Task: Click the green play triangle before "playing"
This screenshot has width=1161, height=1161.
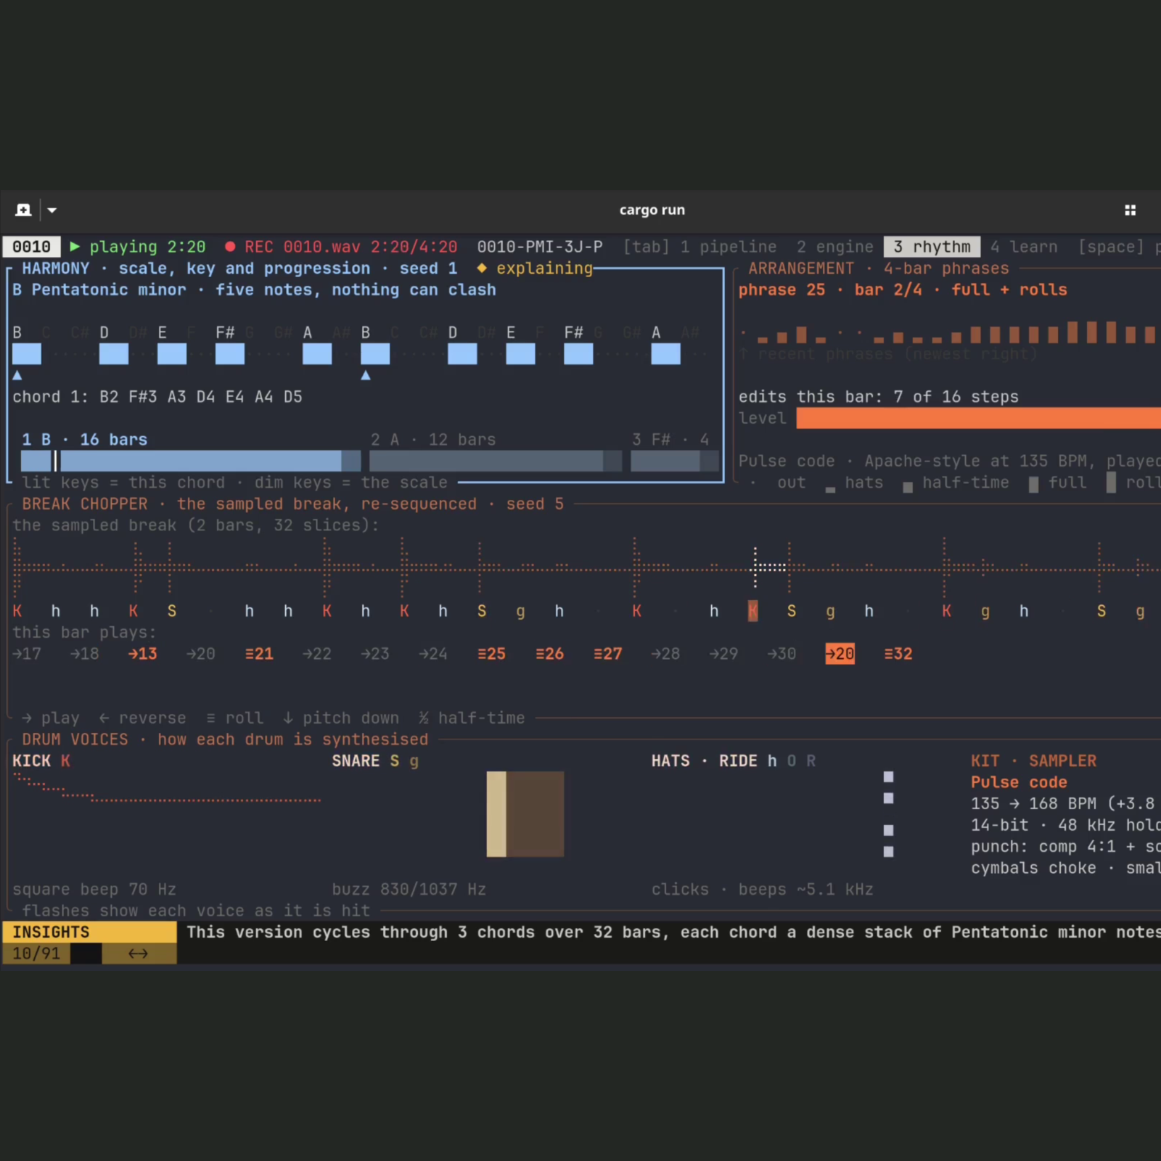Action: pos(75,247)
